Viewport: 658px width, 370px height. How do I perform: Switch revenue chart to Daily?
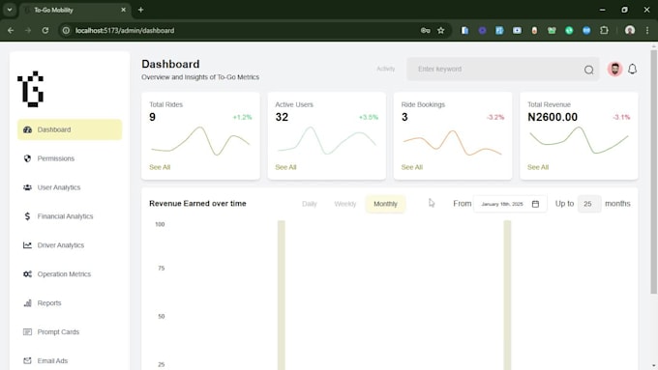(x=310, y=204)
